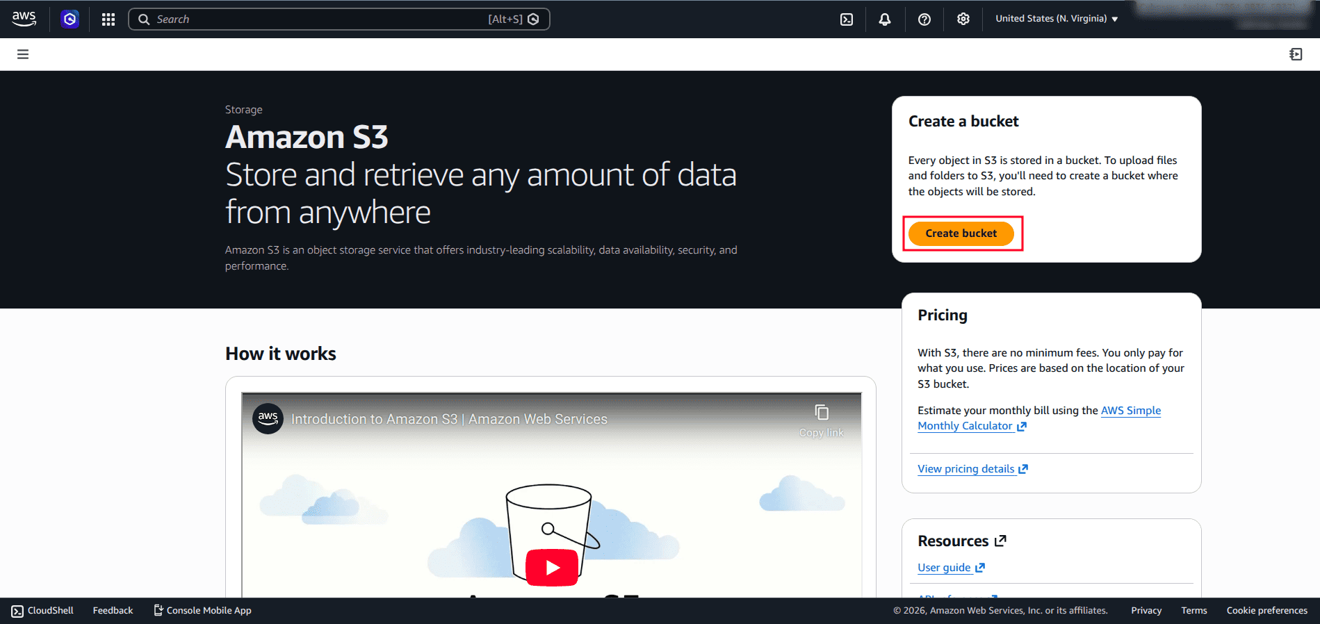Image resolution: width=1320 pixels, height=624 pixels.
Task: Toggle the right-side help panel icon
Action: pos(1296,54)
